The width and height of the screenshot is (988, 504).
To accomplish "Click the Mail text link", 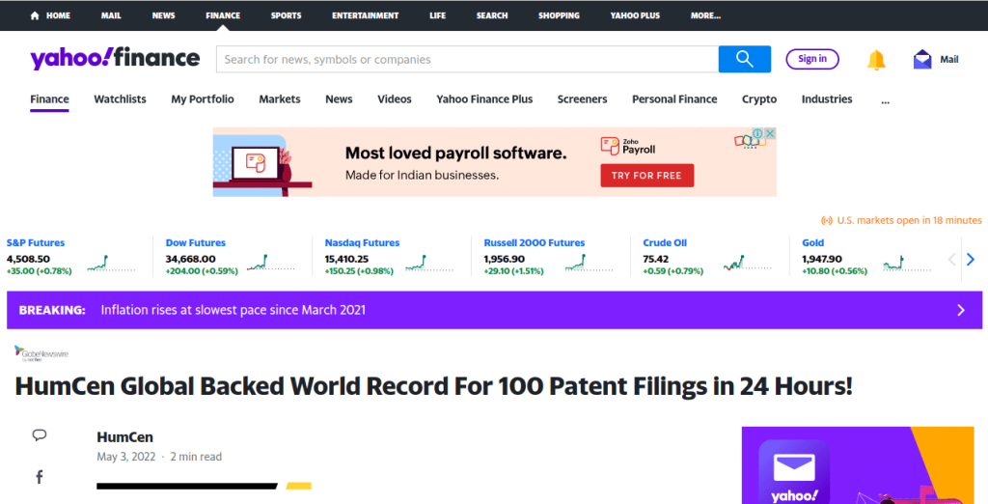I will tap(949, 59).
